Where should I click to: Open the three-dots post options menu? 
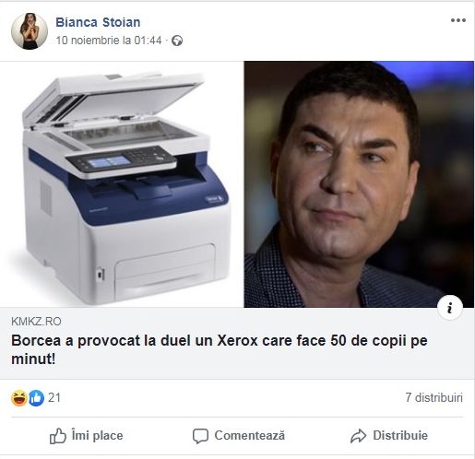(458, 20)
